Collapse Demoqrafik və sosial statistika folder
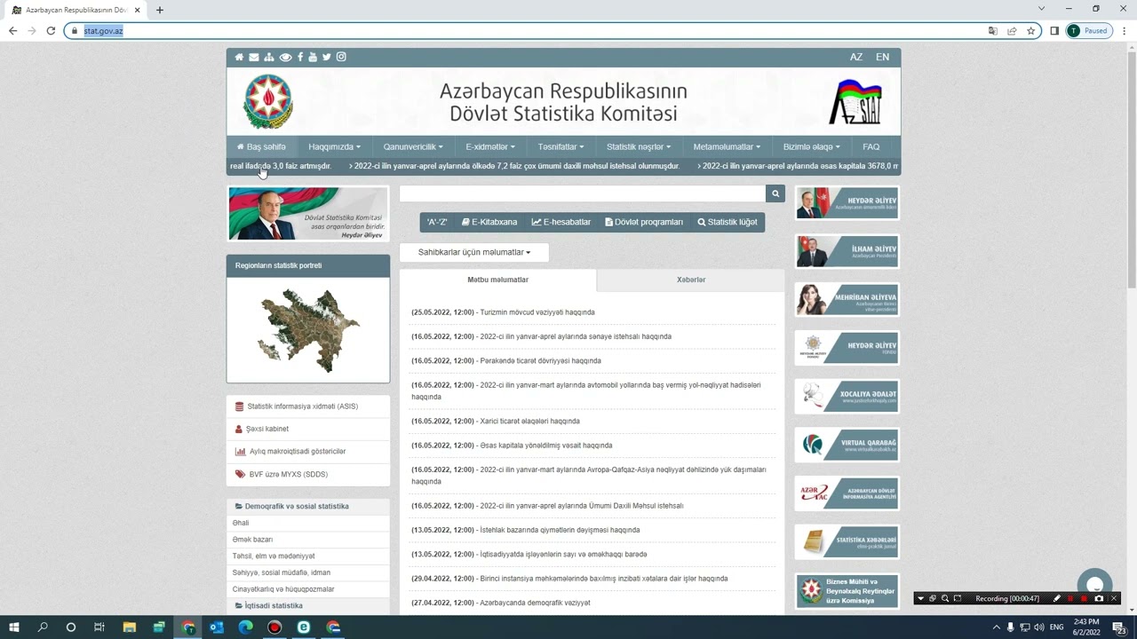 click(308, 507)
